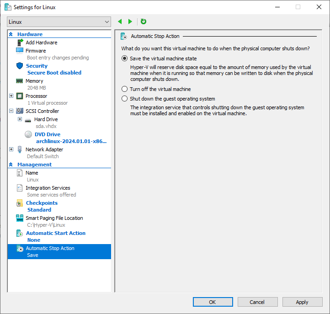Click the Automatic Start Action icon
Viewport: 330px width, 314px height.
coord(20,233)
